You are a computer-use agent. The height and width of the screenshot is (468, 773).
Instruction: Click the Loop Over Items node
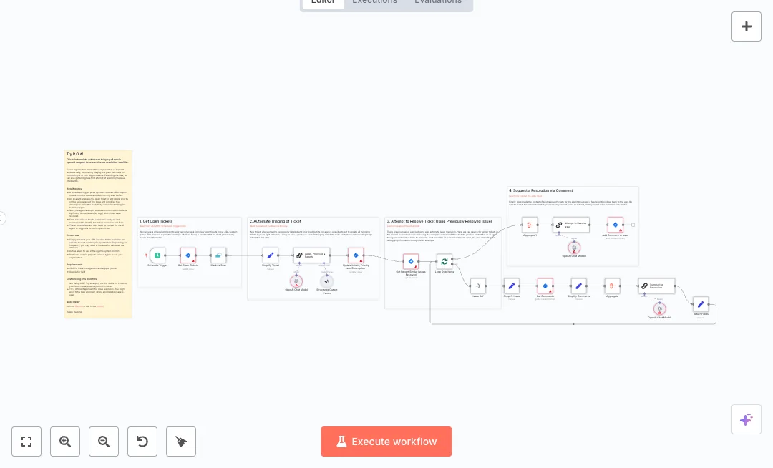point(444,262)
